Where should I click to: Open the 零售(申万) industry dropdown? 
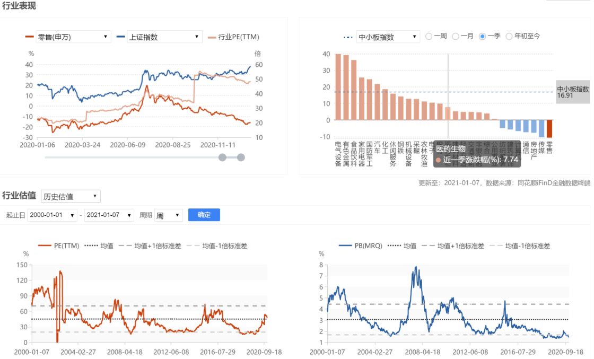point(73,37)
